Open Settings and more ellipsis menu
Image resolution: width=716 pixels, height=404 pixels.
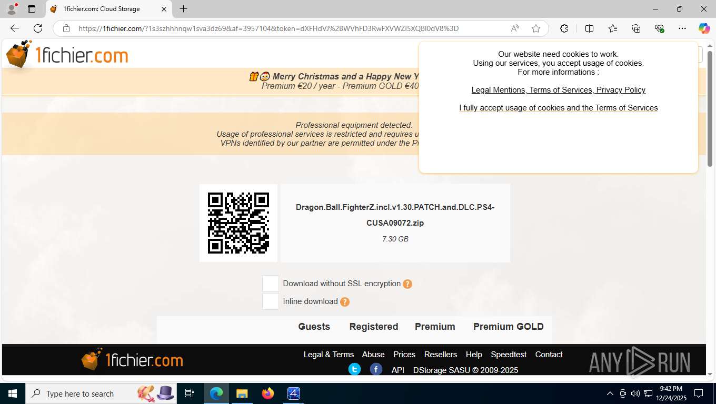682,28
